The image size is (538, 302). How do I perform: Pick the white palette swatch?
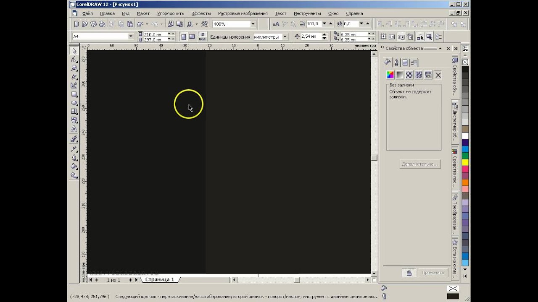465,136
